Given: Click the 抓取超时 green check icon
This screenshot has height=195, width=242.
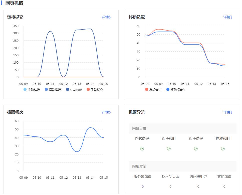Looking at the screenshot, I should [x=223, y=148].
